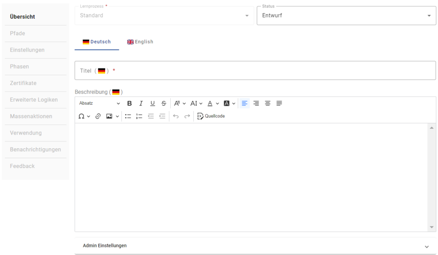This screenshot has height=255, width=438.
Task: Decrease the indent
Action: (x=151, y=116)
